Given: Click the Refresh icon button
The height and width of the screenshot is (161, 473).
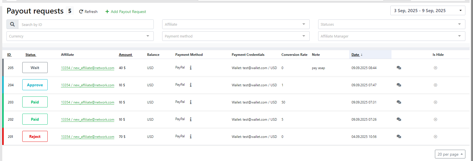Looking at the screenshot, I should point(81,12).
